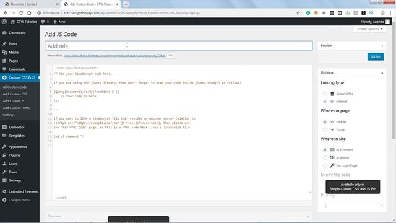Click the Unlimited Elements icon
The height and width of the screenshot is (223, 396).
point(4,191)
